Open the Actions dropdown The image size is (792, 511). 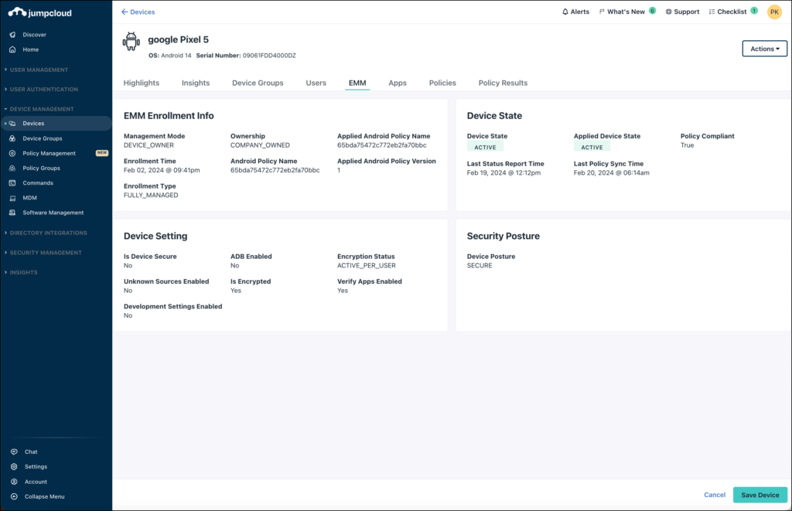(763, 48)
